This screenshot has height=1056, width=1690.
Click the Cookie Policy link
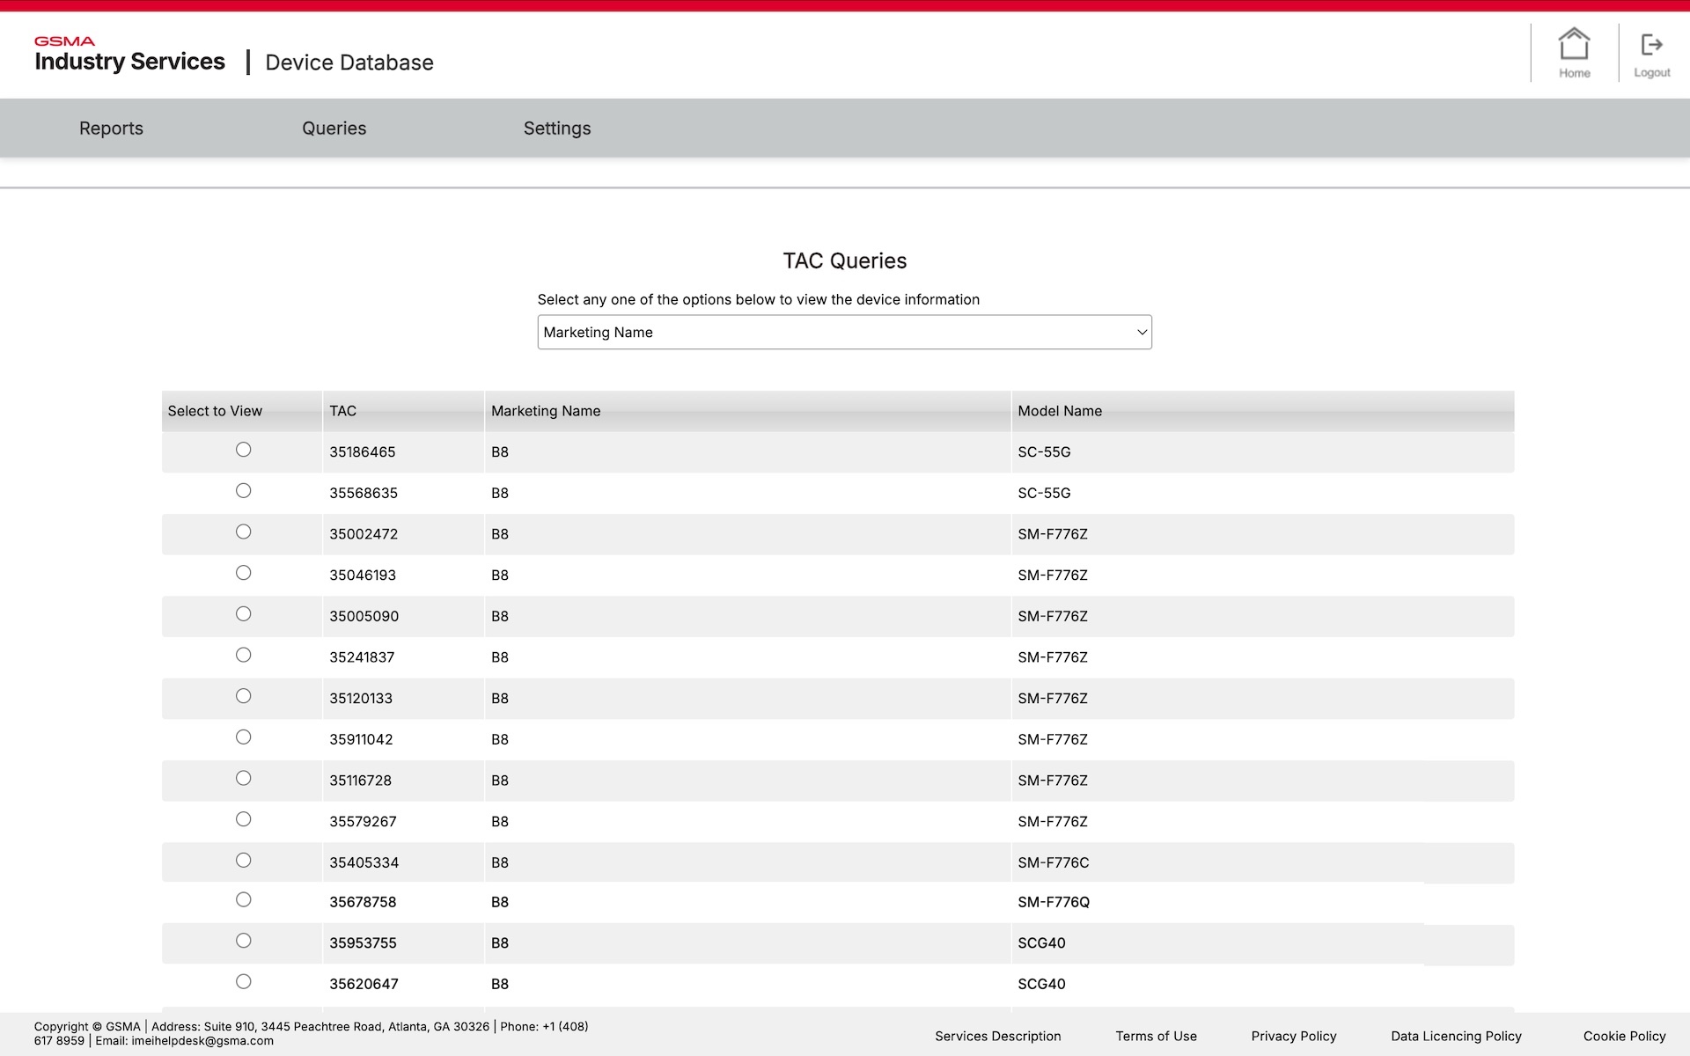pyautogui.click(x=1624, y=1036)
